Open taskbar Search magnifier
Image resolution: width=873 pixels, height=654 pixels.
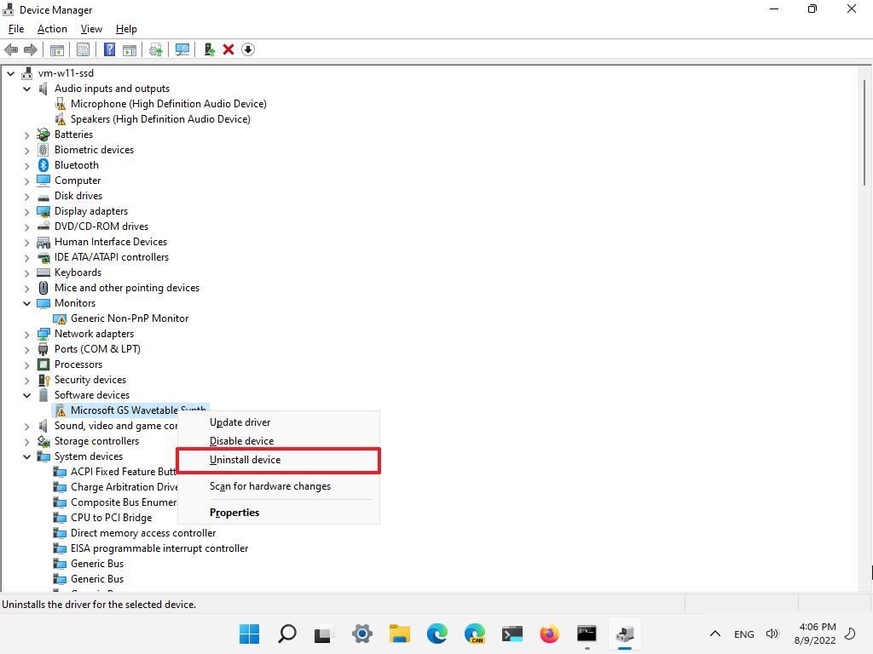[x=287, y=634]
